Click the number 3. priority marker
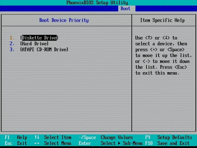The height and width of the screenshot is (148, 197). pos(12,49)
